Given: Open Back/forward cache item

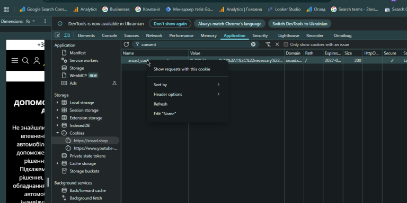Looking at the screenshot, I should coord(87,190).
